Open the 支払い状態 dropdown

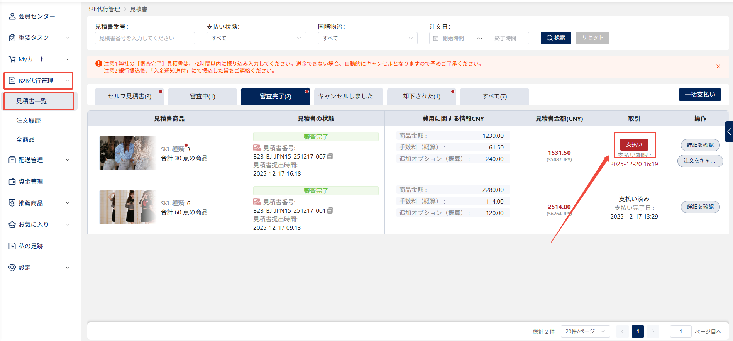click(x=256, y=38)
